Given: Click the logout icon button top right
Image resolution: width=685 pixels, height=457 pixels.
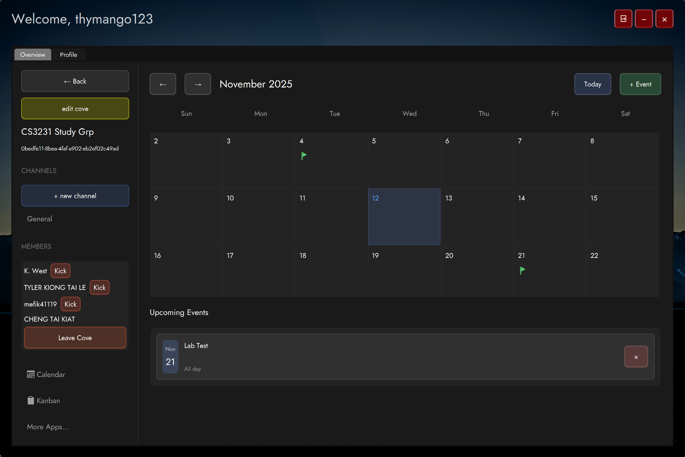Looking at the screenshot, I should [x=623, y=19].
